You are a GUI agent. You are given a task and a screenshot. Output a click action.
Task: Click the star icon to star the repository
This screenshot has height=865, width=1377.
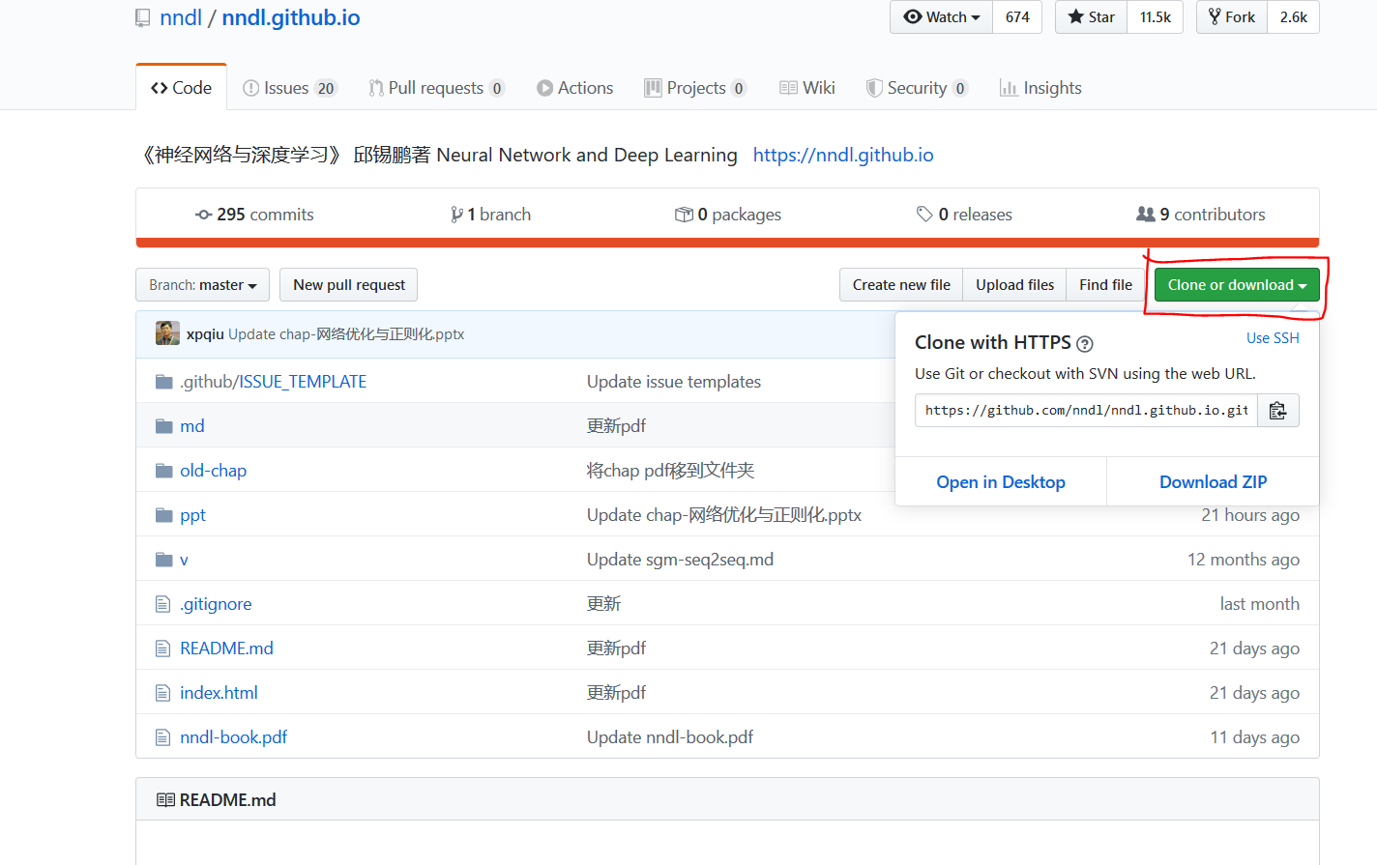pos(1076,16)
